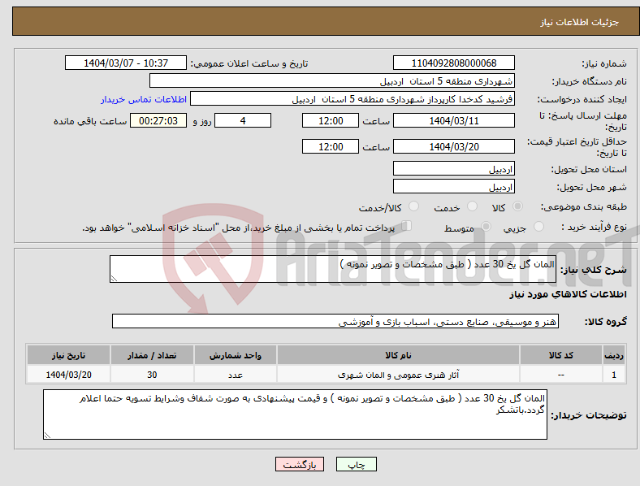The width and height of the screenshot is (640, 486).
Task: Click the واحد شمارش column header
Action: point(236,355)
